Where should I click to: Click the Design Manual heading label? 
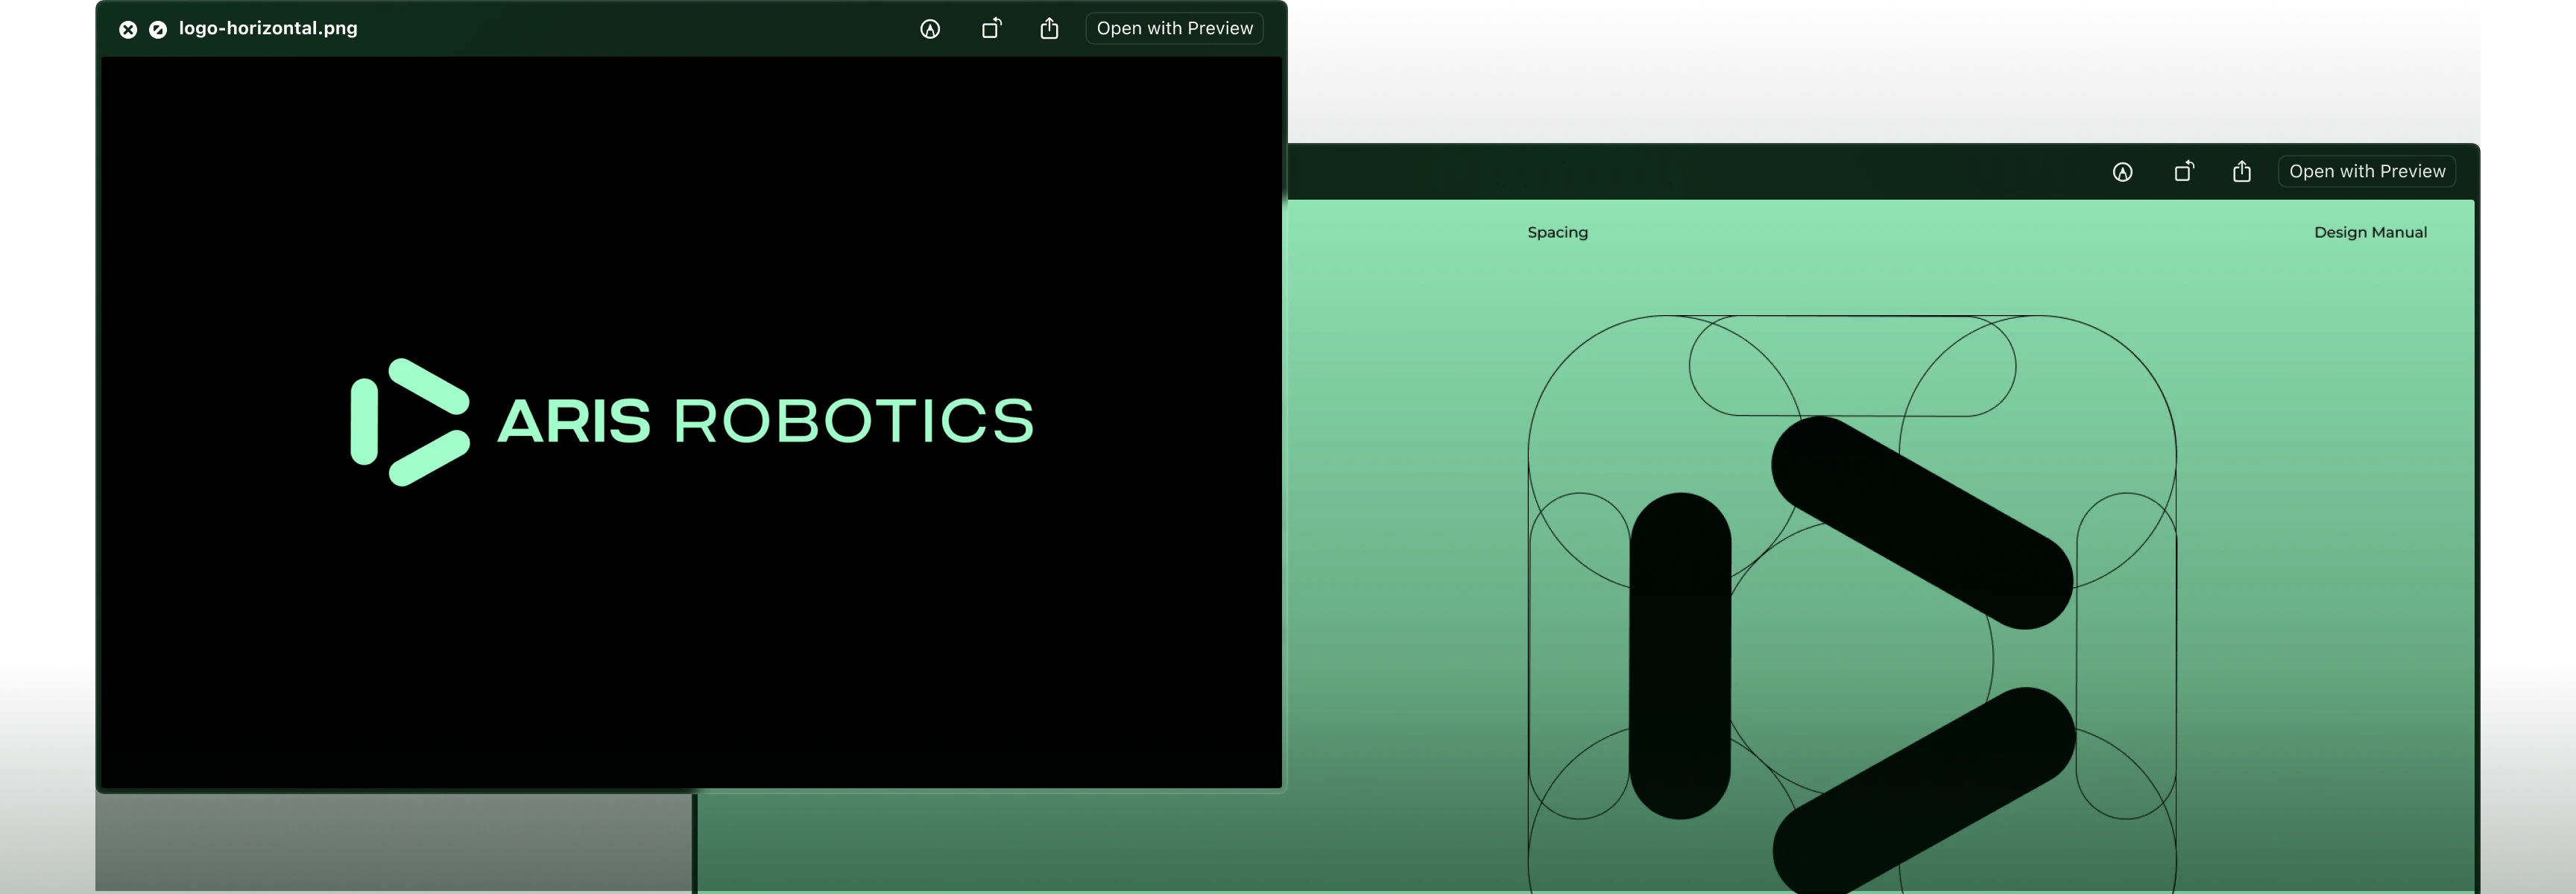coord(2370,233)
